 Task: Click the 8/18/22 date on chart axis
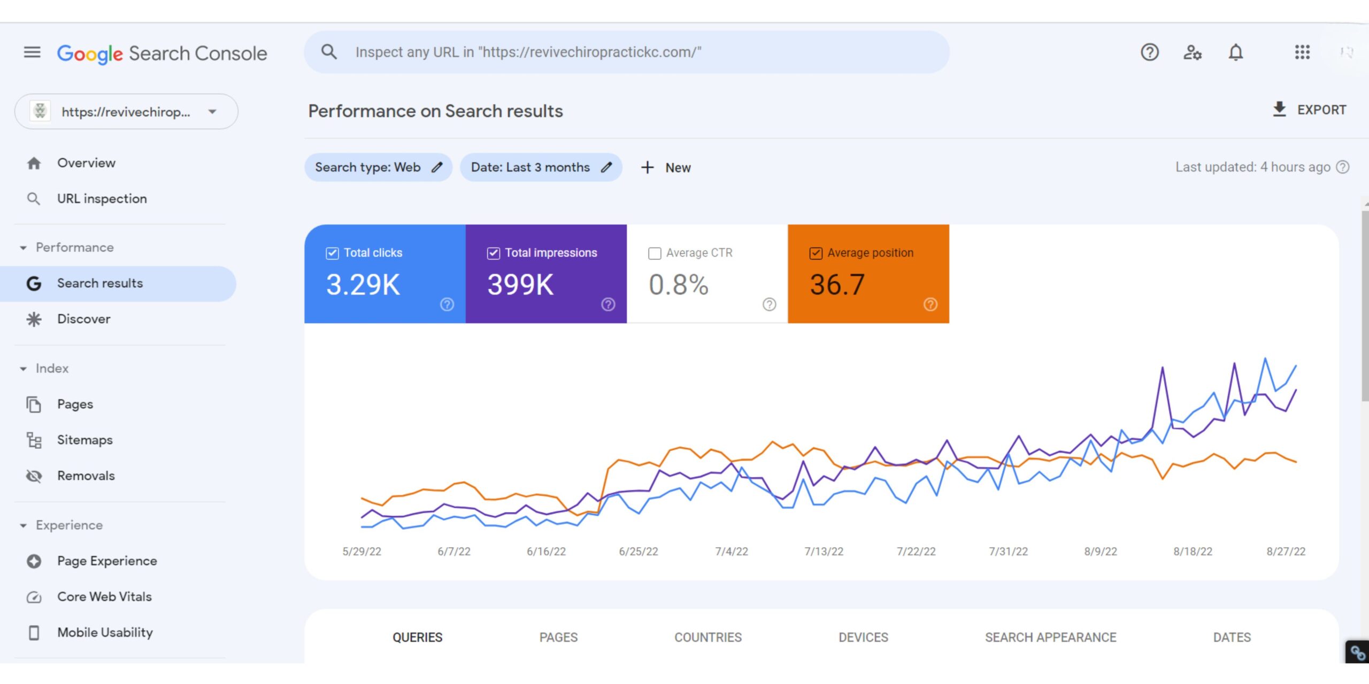1193,551
